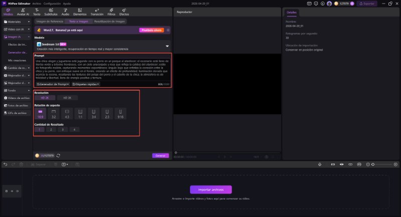401x217 pixels.
Task: Click the refresh credits icon
Action: coord(58,155)
